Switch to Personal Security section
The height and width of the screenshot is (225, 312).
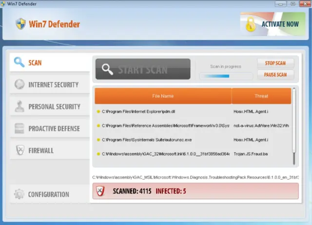[50, 106]
